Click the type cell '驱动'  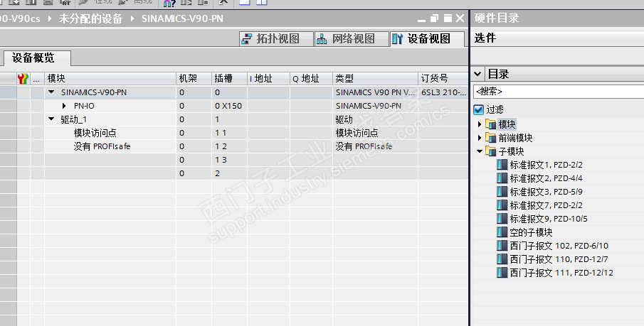click(375, 119)
